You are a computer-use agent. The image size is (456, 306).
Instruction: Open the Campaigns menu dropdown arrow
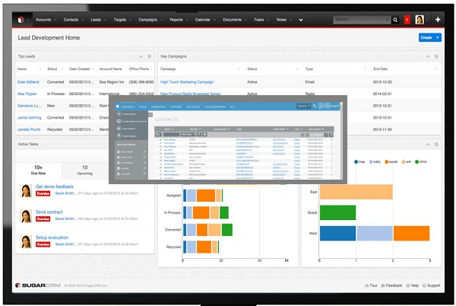(161, 20)
